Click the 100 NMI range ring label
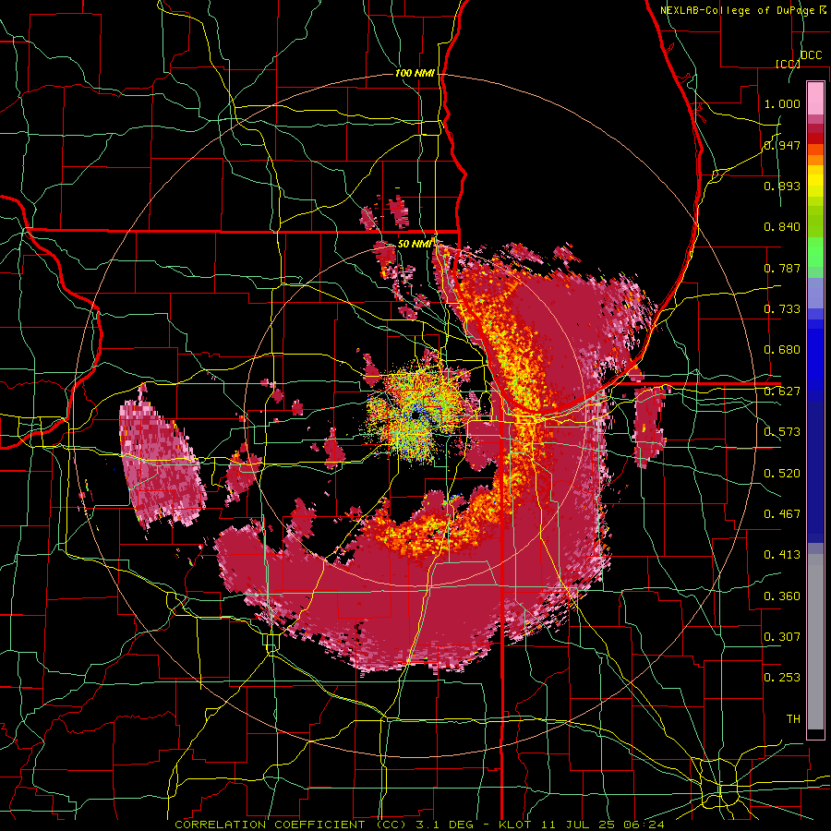Viewport: 831px width, 831px height. tap(415, 73)
